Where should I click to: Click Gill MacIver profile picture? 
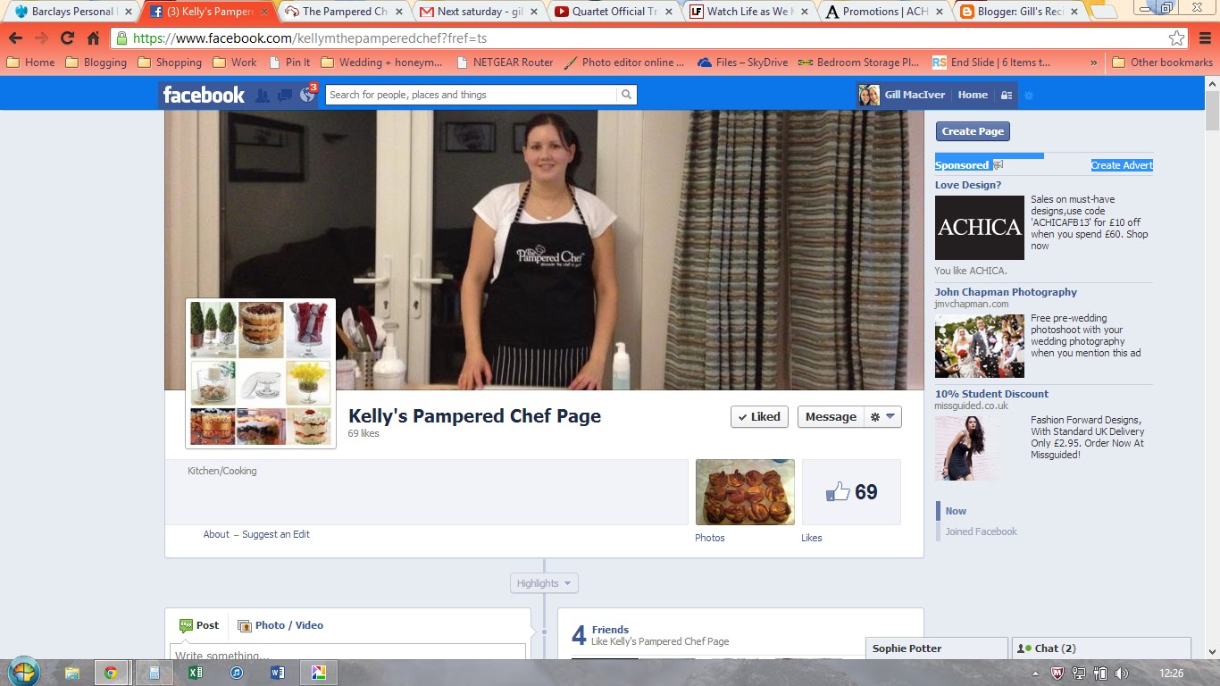click(x=869, y=95)
